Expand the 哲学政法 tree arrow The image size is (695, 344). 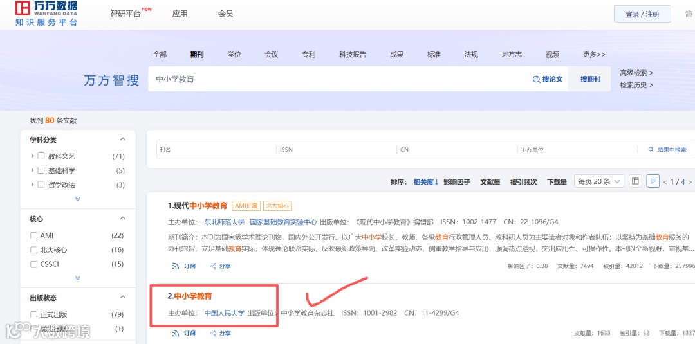[32, 184]
